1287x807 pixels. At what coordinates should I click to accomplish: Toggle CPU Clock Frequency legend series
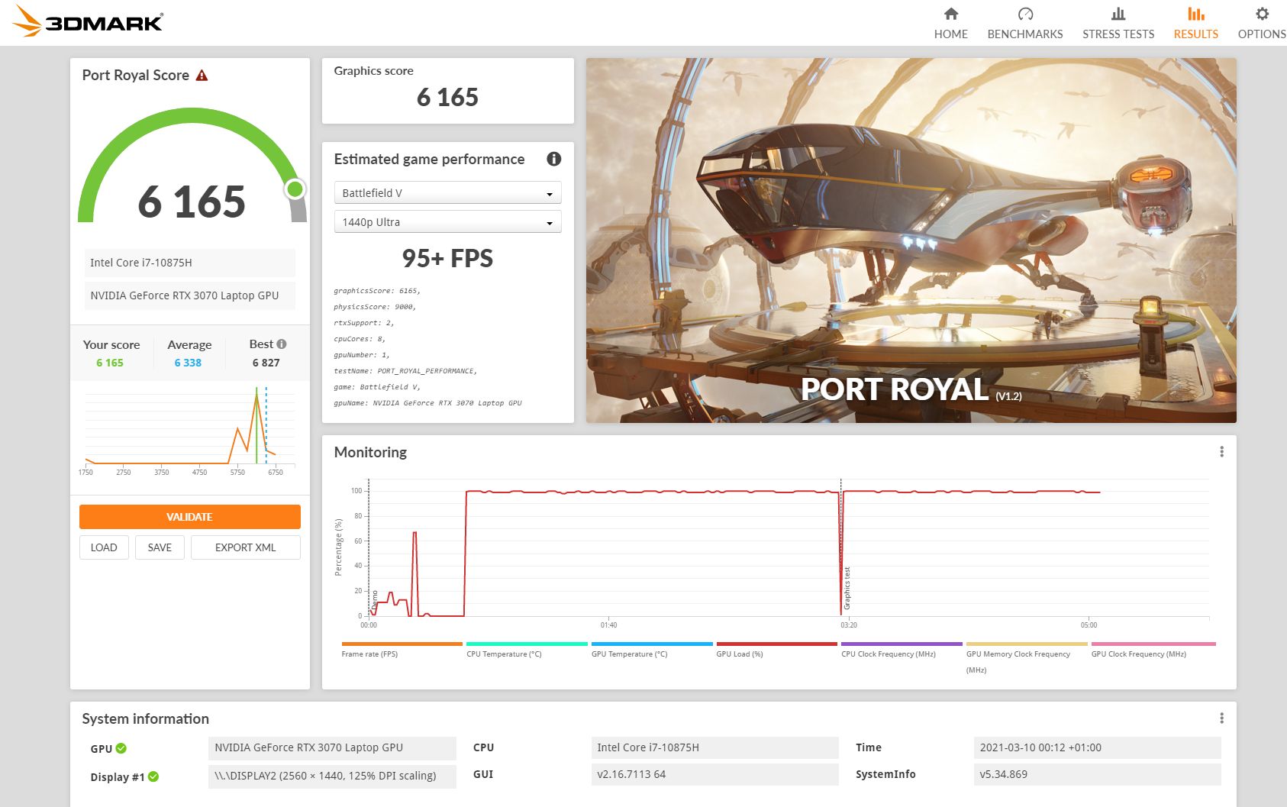(902, 650)
